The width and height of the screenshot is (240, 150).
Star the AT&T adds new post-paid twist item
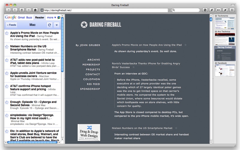pyautogui.click(x=7, y=60)
